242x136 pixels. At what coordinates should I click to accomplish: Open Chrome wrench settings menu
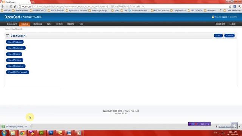click(x=239, y=6)
